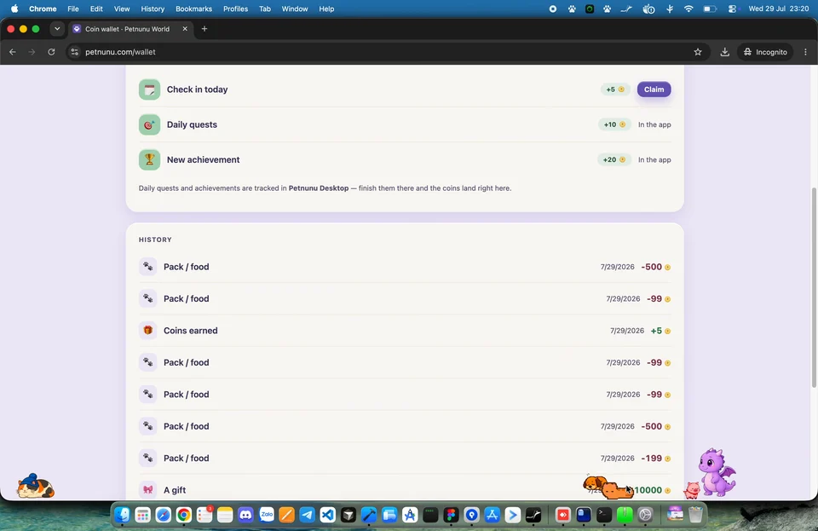The width and height of the screenshot is (818, 531).
Task: Click the +20 coin badge for New achievement
Action: pyautogui.click(x=614, y=159)
